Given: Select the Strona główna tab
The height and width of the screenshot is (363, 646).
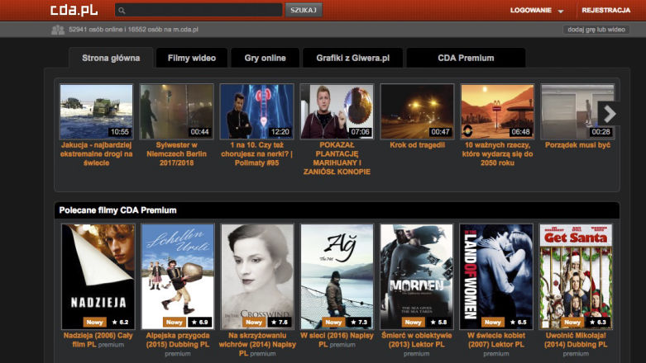Looking at the screenshot, I should point(111,58).
